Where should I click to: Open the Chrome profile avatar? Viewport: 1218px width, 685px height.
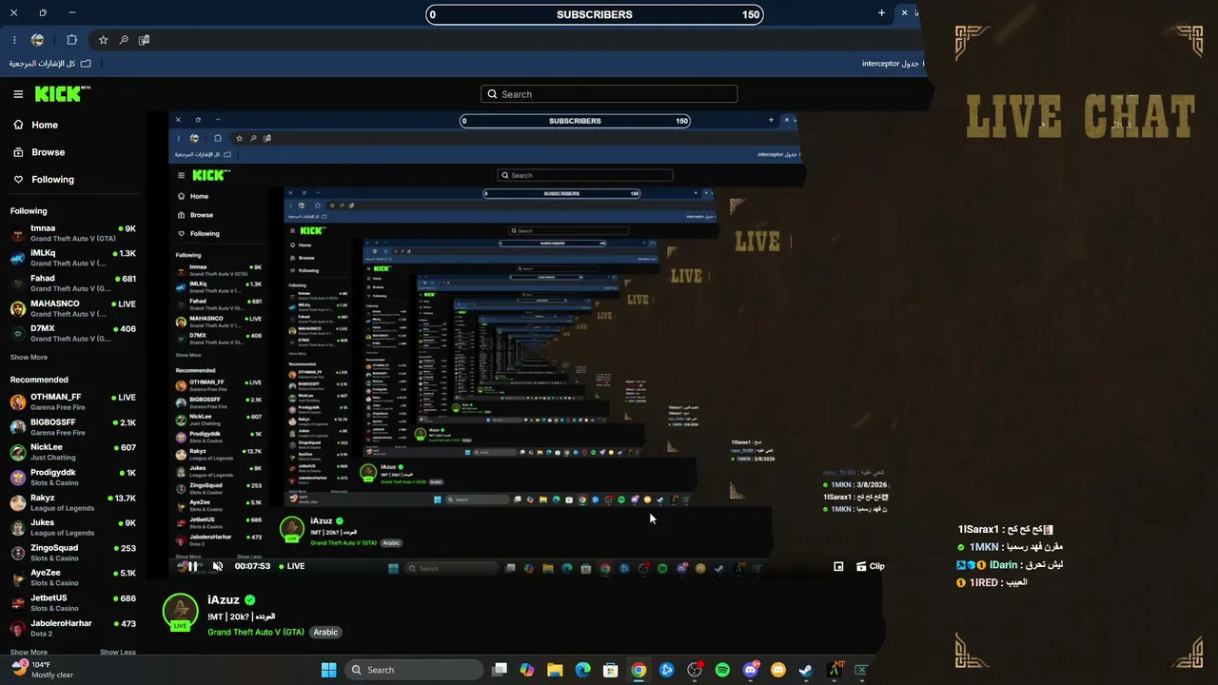pos(37,40)
